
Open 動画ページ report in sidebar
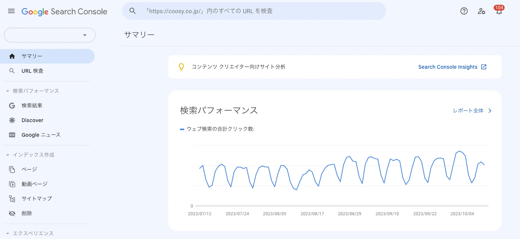47,184
